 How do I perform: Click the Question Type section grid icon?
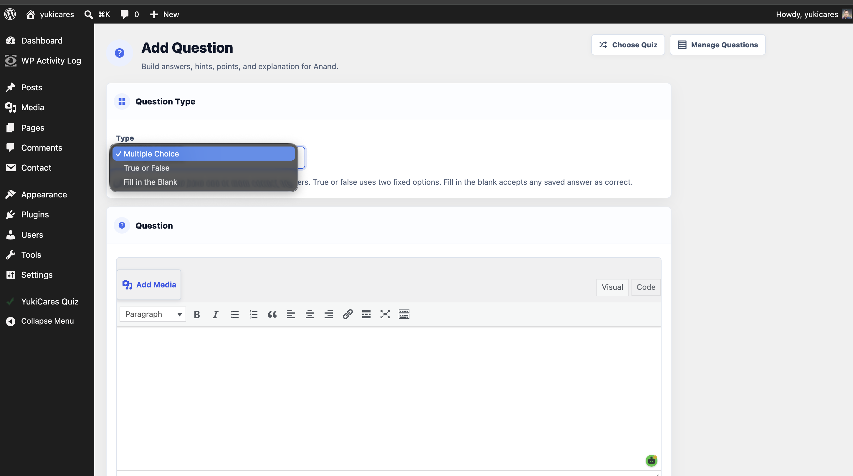tap(122, 101)
